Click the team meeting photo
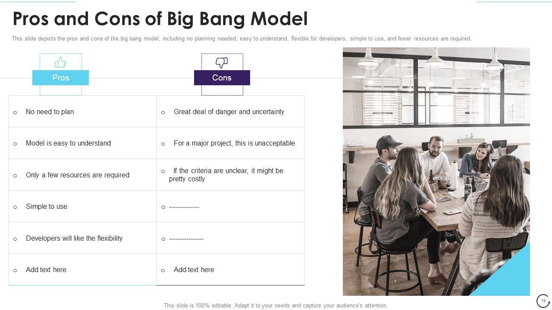 coord(436,172)
